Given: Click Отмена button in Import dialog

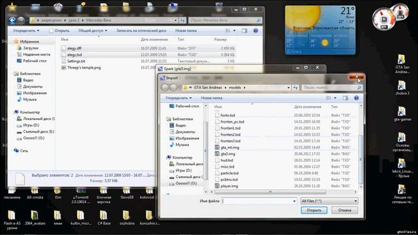Looking at the screenshot, I should coord(344,210).
